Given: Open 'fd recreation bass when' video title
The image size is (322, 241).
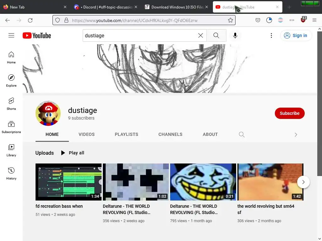Looking at the screenshot, I should click(59, 206).
